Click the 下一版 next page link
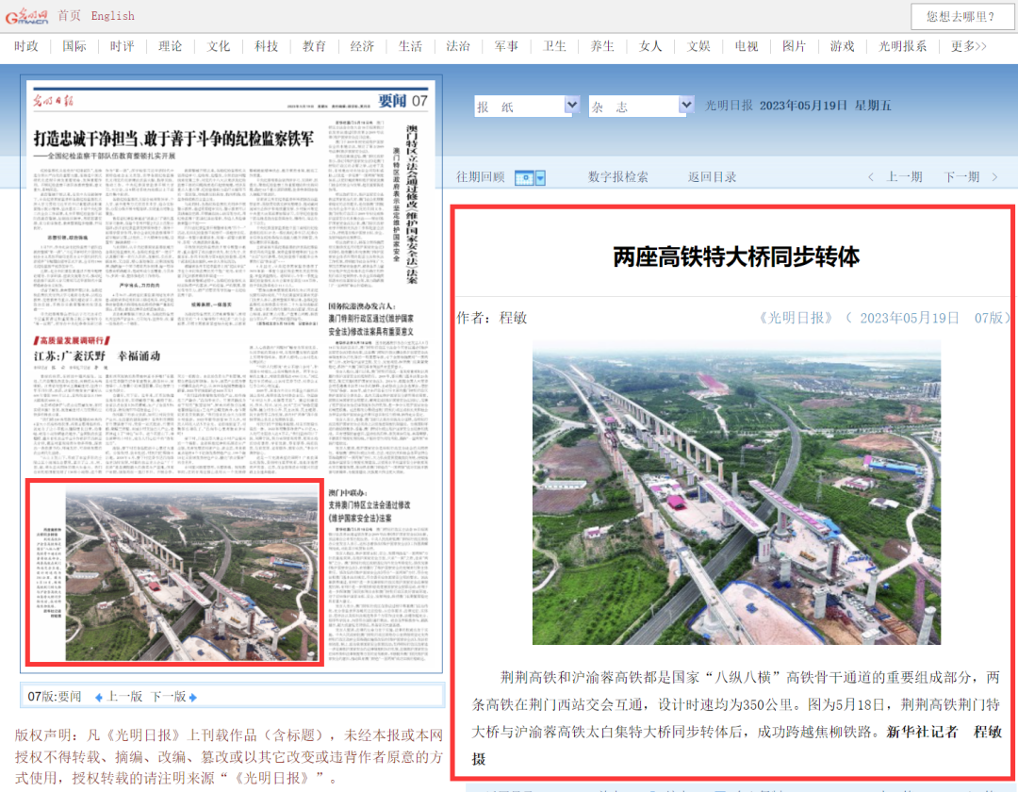 168,697
